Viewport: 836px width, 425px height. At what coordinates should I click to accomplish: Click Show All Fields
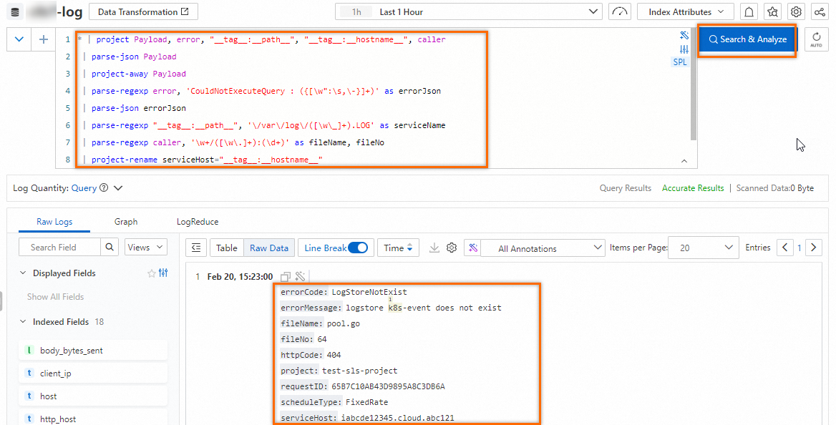(x=55, y=296)
